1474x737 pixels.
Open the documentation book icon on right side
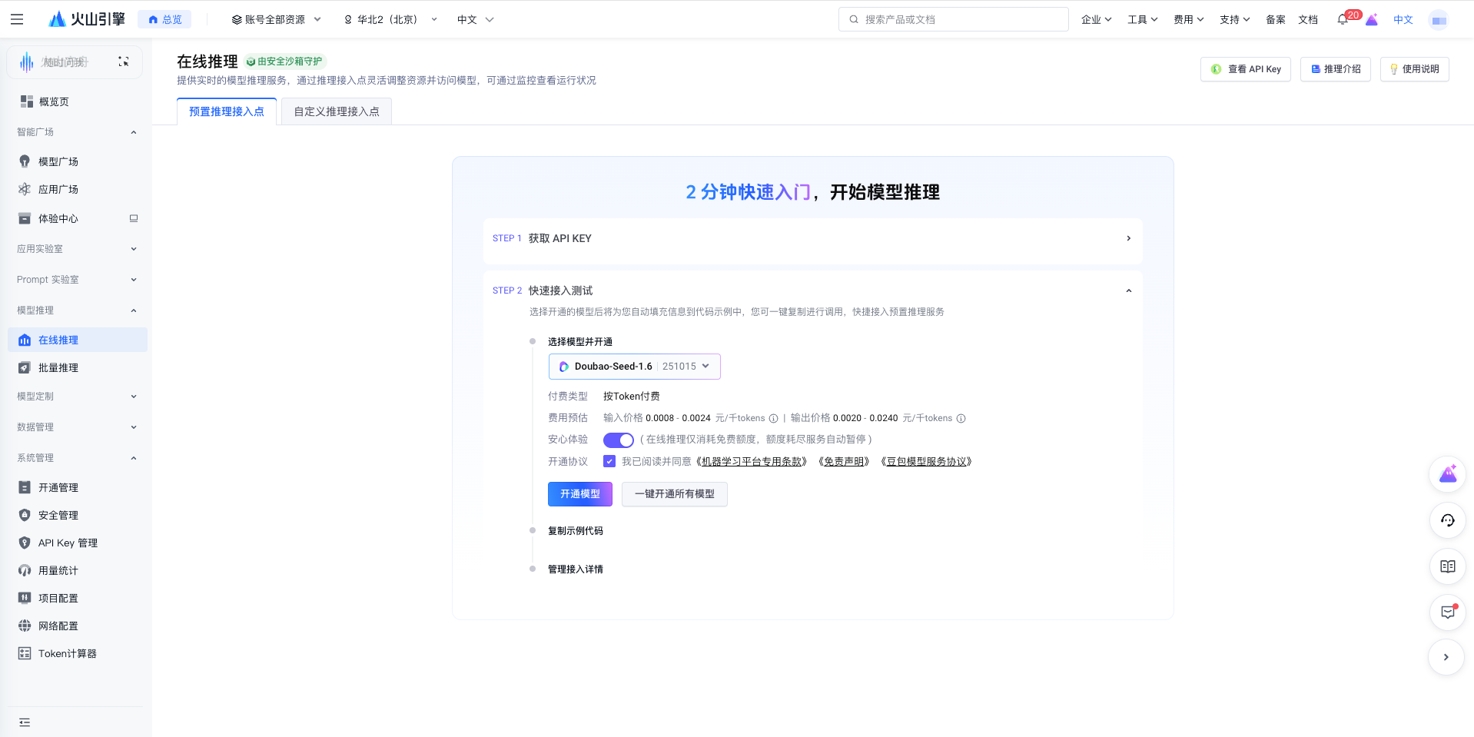[1447, 566]
